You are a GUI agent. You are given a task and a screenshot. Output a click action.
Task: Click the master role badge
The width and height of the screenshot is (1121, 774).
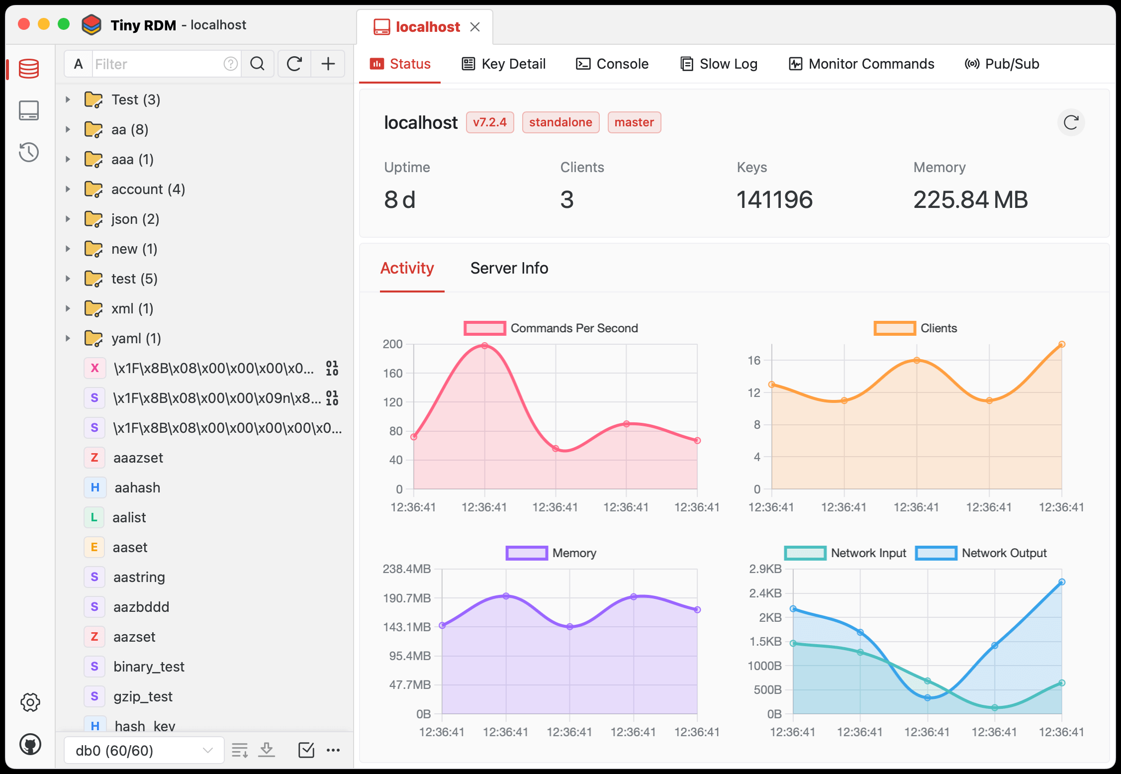pos(633,123)
